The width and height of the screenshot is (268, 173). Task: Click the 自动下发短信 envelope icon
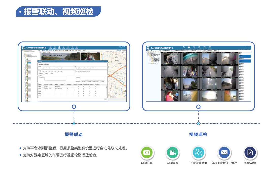pyautogui.click(x=224, y=152)
